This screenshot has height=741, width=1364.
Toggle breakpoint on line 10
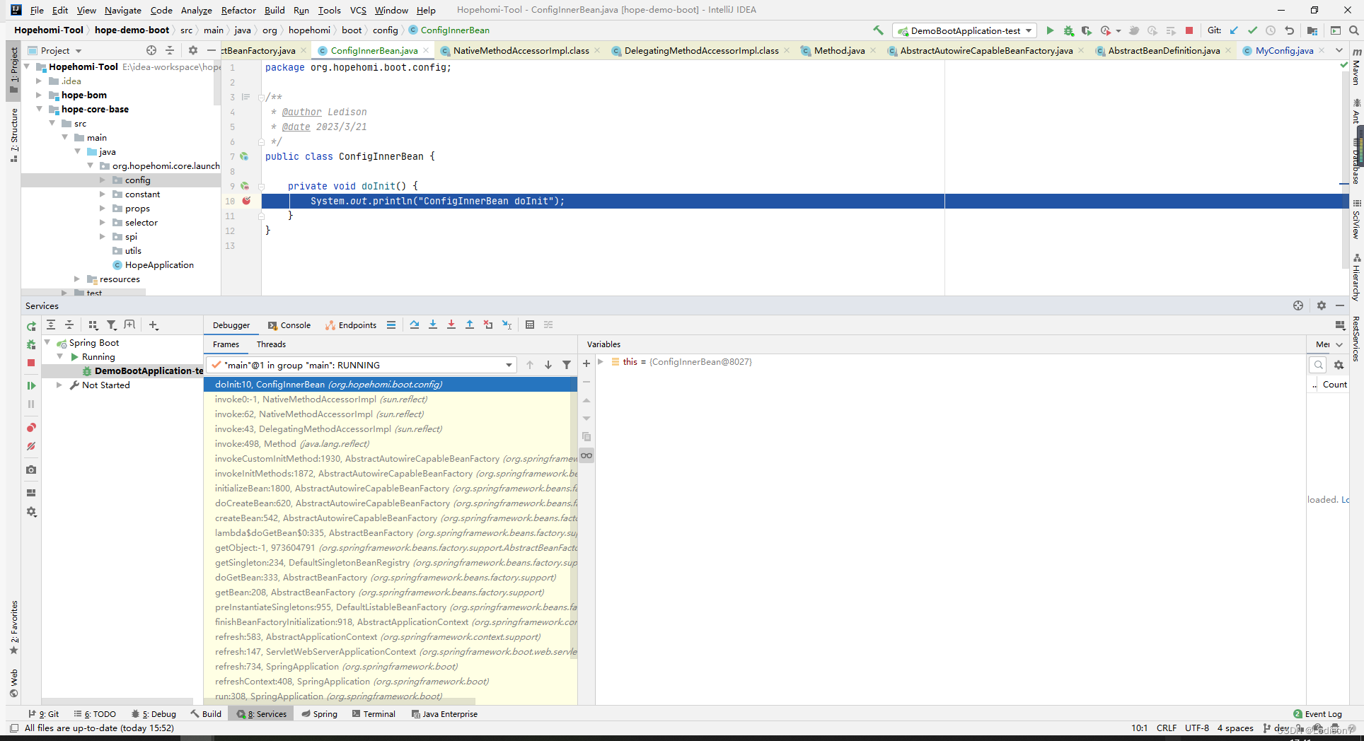coord(246,201)
